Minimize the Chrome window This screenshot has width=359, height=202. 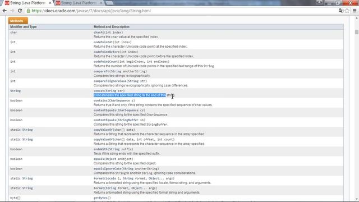(x=329, y=3)
